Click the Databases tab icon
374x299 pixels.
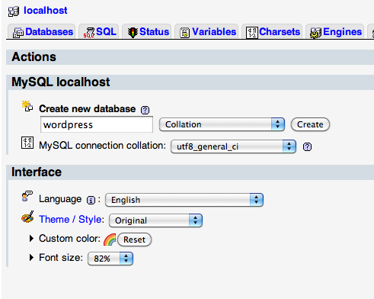pos(18,33)
